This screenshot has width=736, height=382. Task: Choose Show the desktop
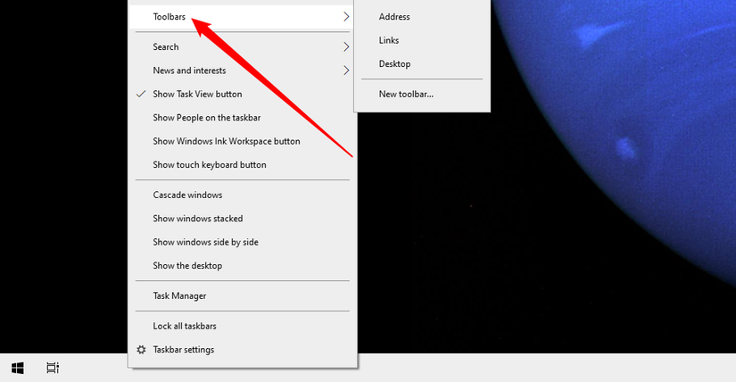[x=242, y=265]
